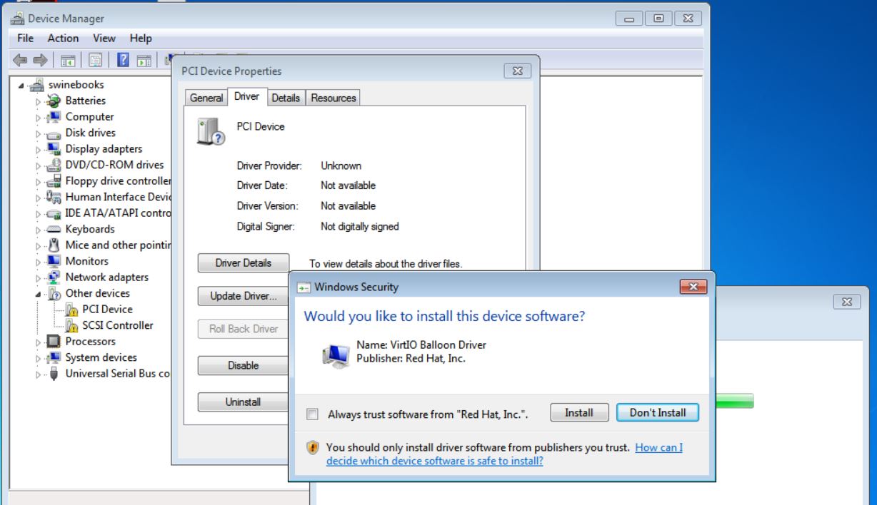Select the Network adapters category icon
Viewport: 877px width, 505px height.
click(x=54, y=277)
